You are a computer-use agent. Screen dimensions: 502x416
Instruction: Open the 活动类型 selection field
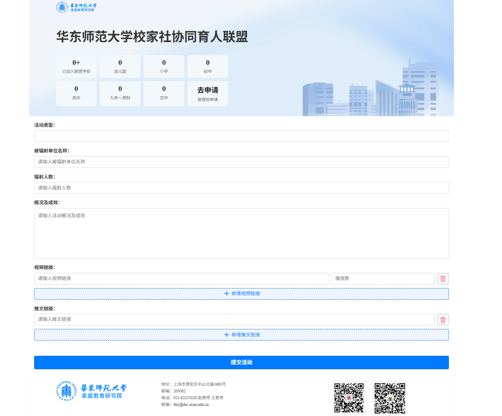(x=241, y=136)
